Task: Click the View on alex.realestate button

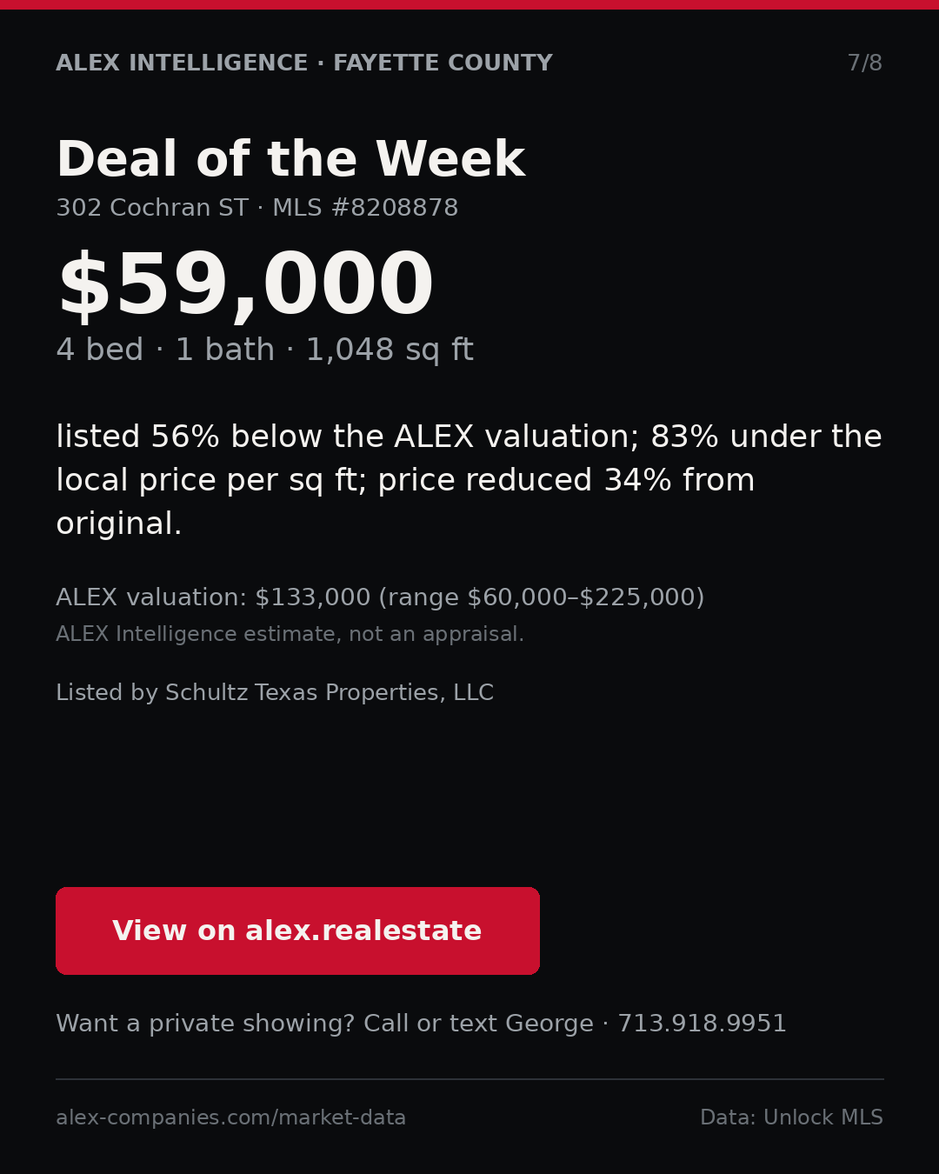Action: tap(297, 931)
